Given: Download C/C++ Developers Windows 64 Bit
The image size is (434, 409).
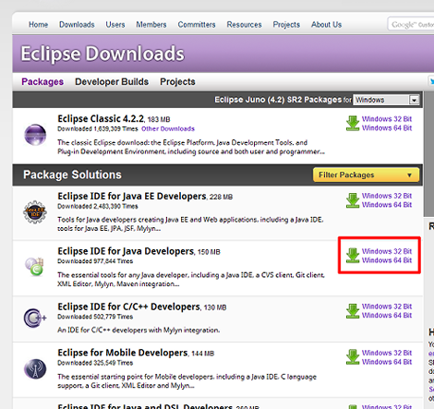Looking at the screenshot, I should pyautogui.click(x=387, y=316).
